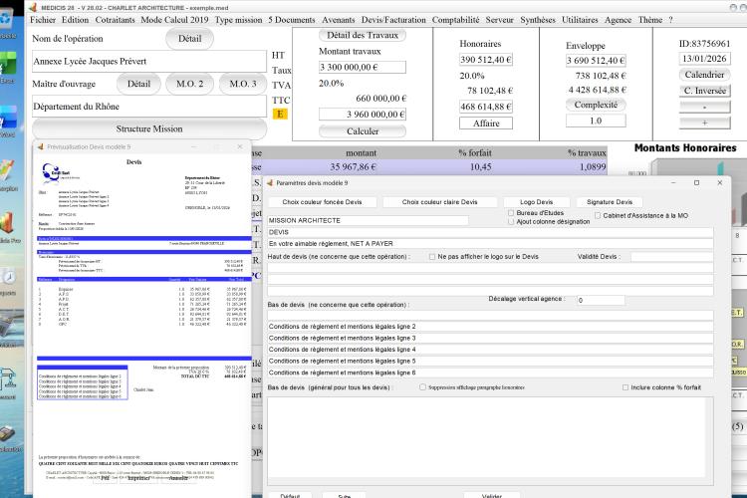Close the Prévisualisation Devis preview window

(x=240, y=146)
